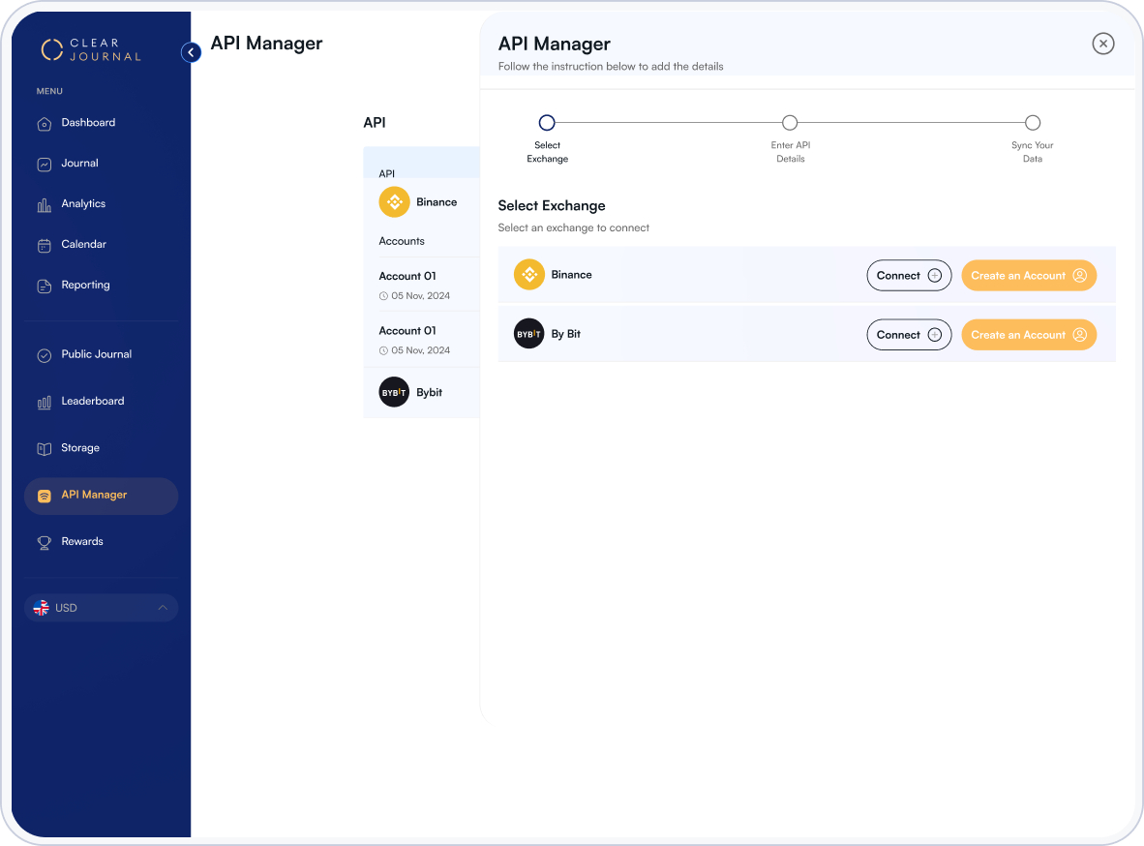
Task: Open the Calendar sidebar icon
Action: click(45, 246)
